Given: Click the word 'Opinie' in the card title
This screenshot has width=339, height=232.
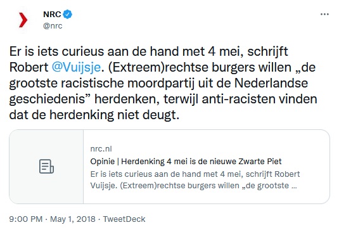Looking at the screenshot, I should coord(103,161).
